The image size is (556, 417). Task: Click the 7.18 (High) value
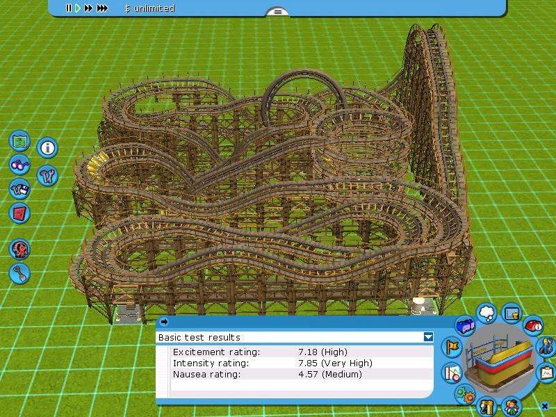(x=322, y=352)
